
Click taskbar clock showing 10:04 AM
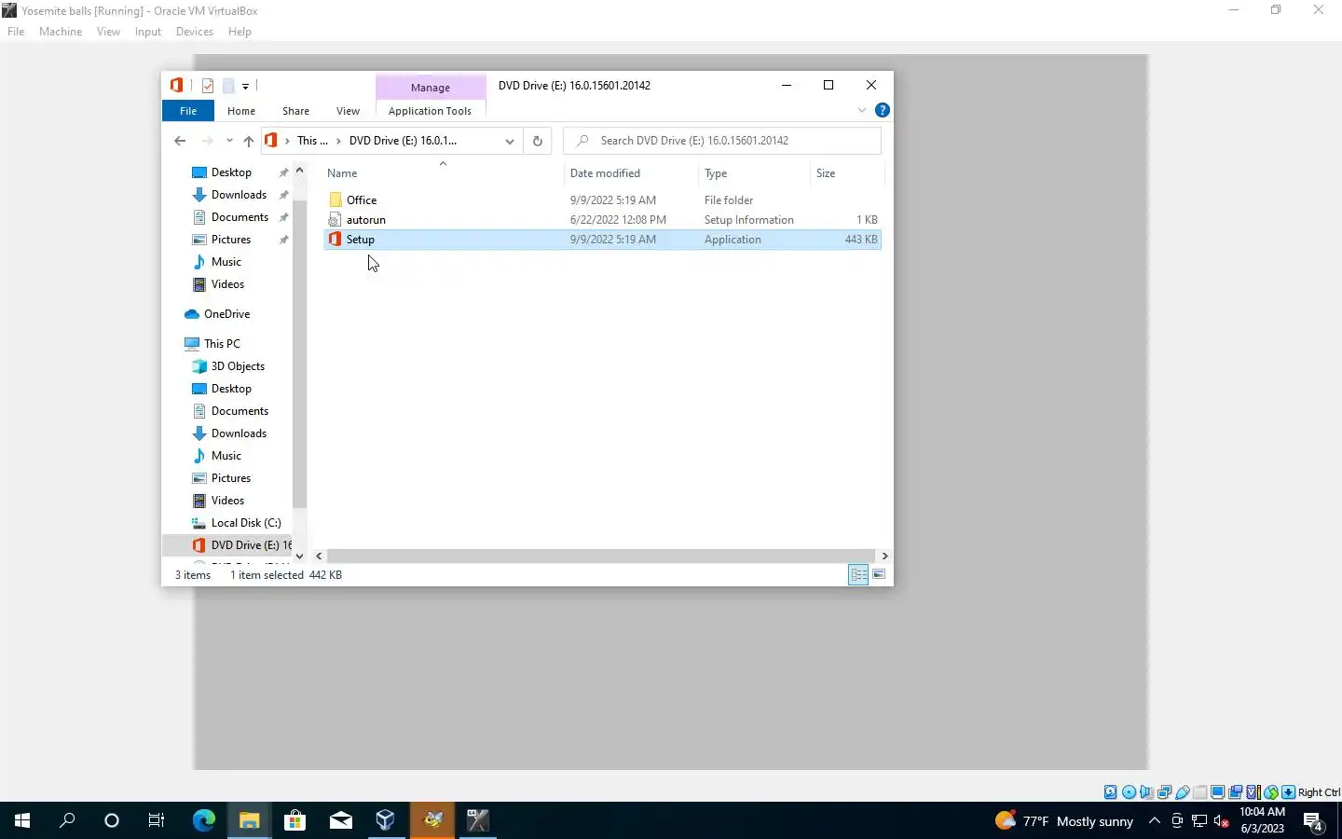1262,820
